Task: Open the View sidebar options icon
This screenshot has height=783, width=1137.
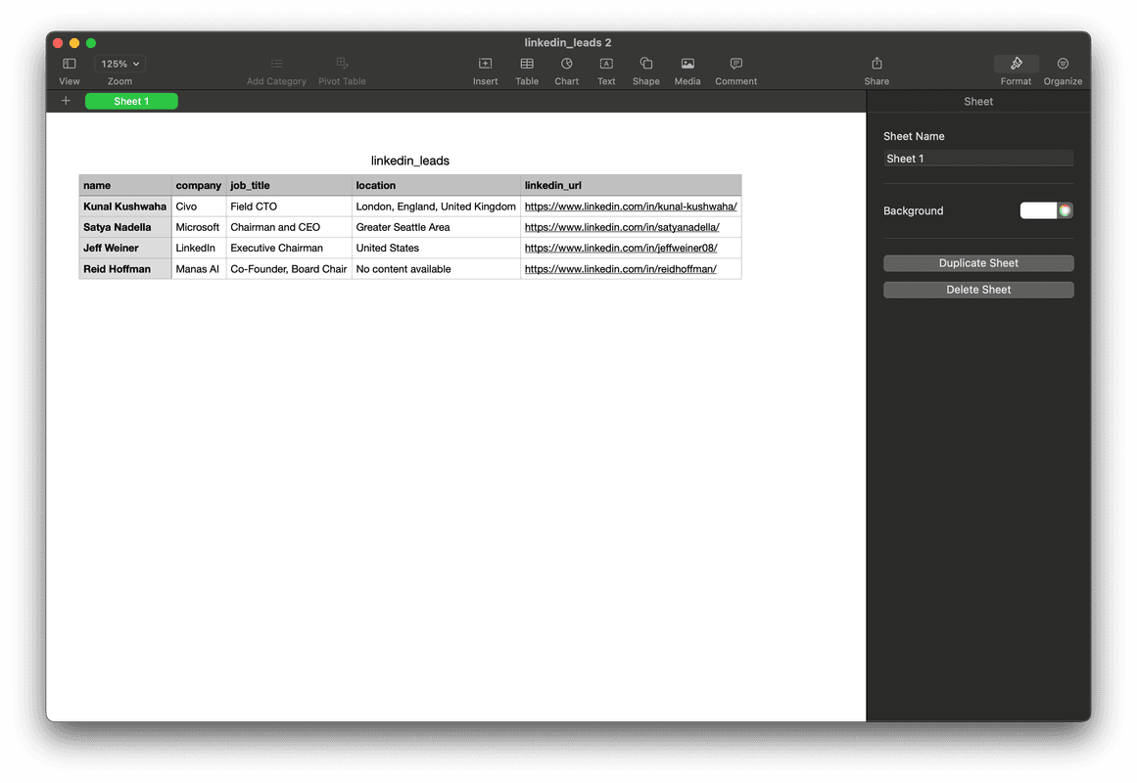Action: [x=69, y=65]
